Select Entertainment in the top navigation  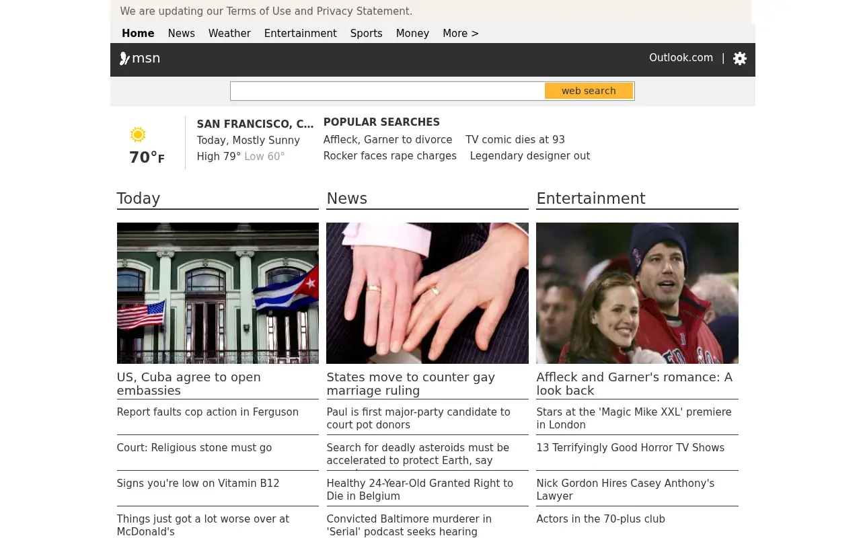(301, 34)
